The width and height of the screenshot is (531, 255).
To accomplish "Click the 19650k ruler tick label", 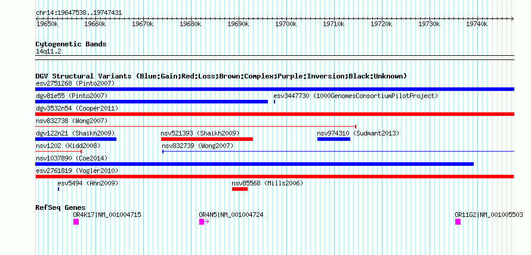I will click(x=47, y=24).
